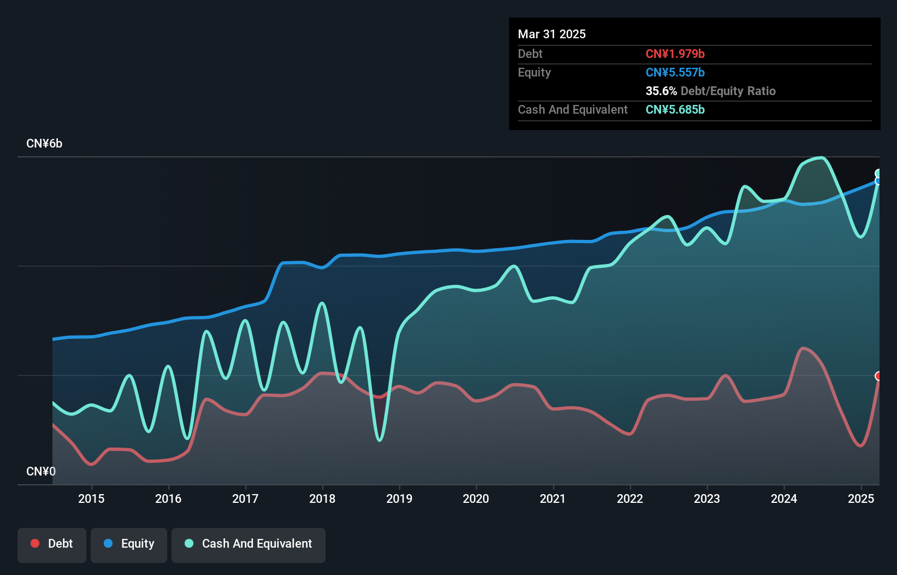
Task: Click the CN¥0 y-axis label
Action: coord(41,472)
